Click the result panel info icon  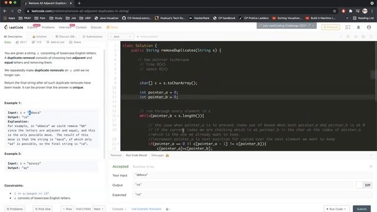371,166
